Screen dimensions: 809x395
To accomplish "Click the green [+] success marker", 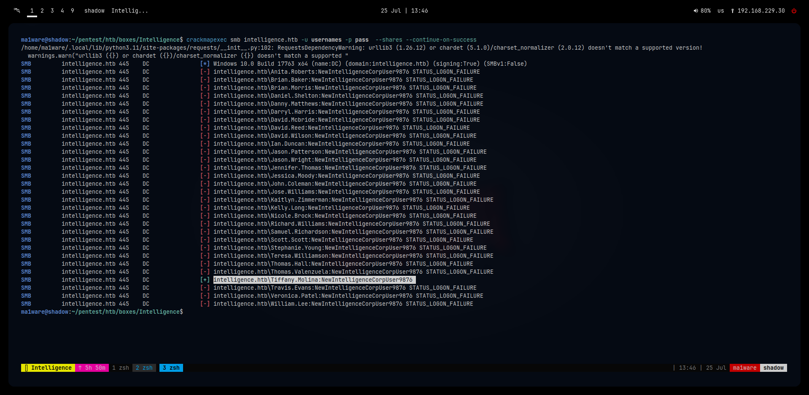I will tap(205, 280).
